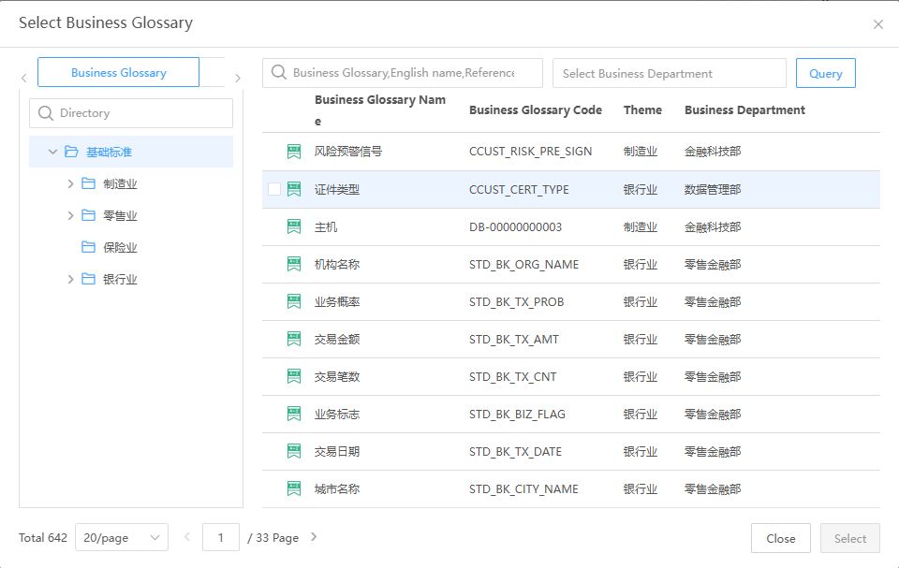Screen dimensions: 899x568
Task: Click the glossary icon beside 风险预警信号
Action: pos(293,152)
